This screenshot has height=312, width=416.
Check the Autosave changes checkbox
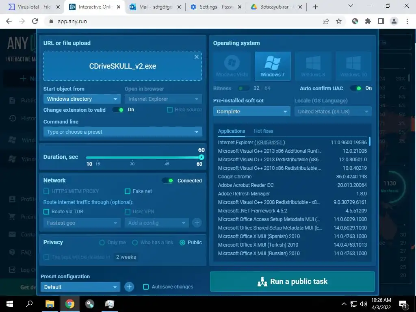[146, 287]
